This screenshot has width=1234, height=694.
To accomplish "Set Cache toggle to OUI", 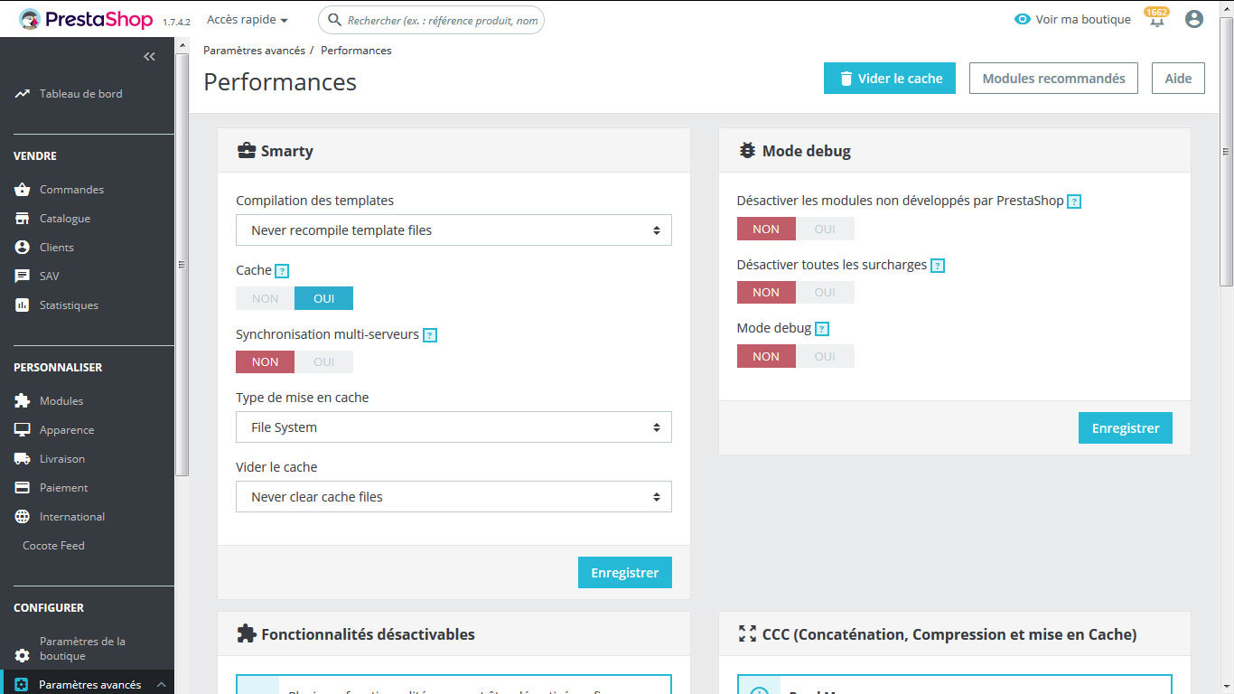I will (x=323, y=298).
